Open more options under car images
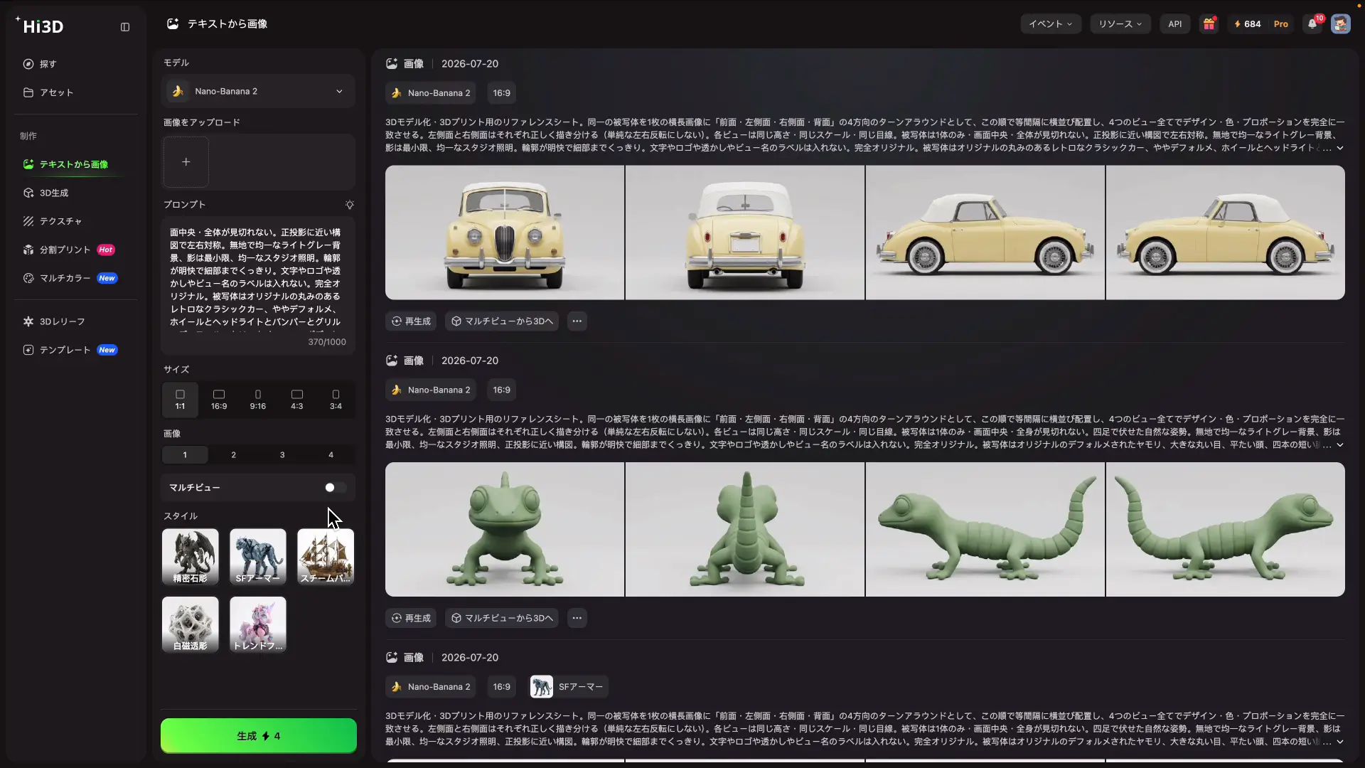This screenshot has height=768, width=1365. [577, 321]
